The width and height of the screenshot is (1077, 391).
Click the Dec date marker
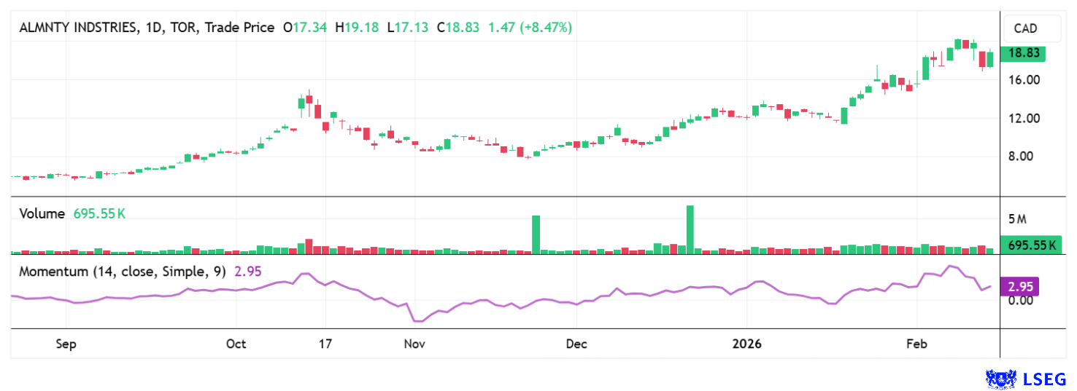pos(576,344)
